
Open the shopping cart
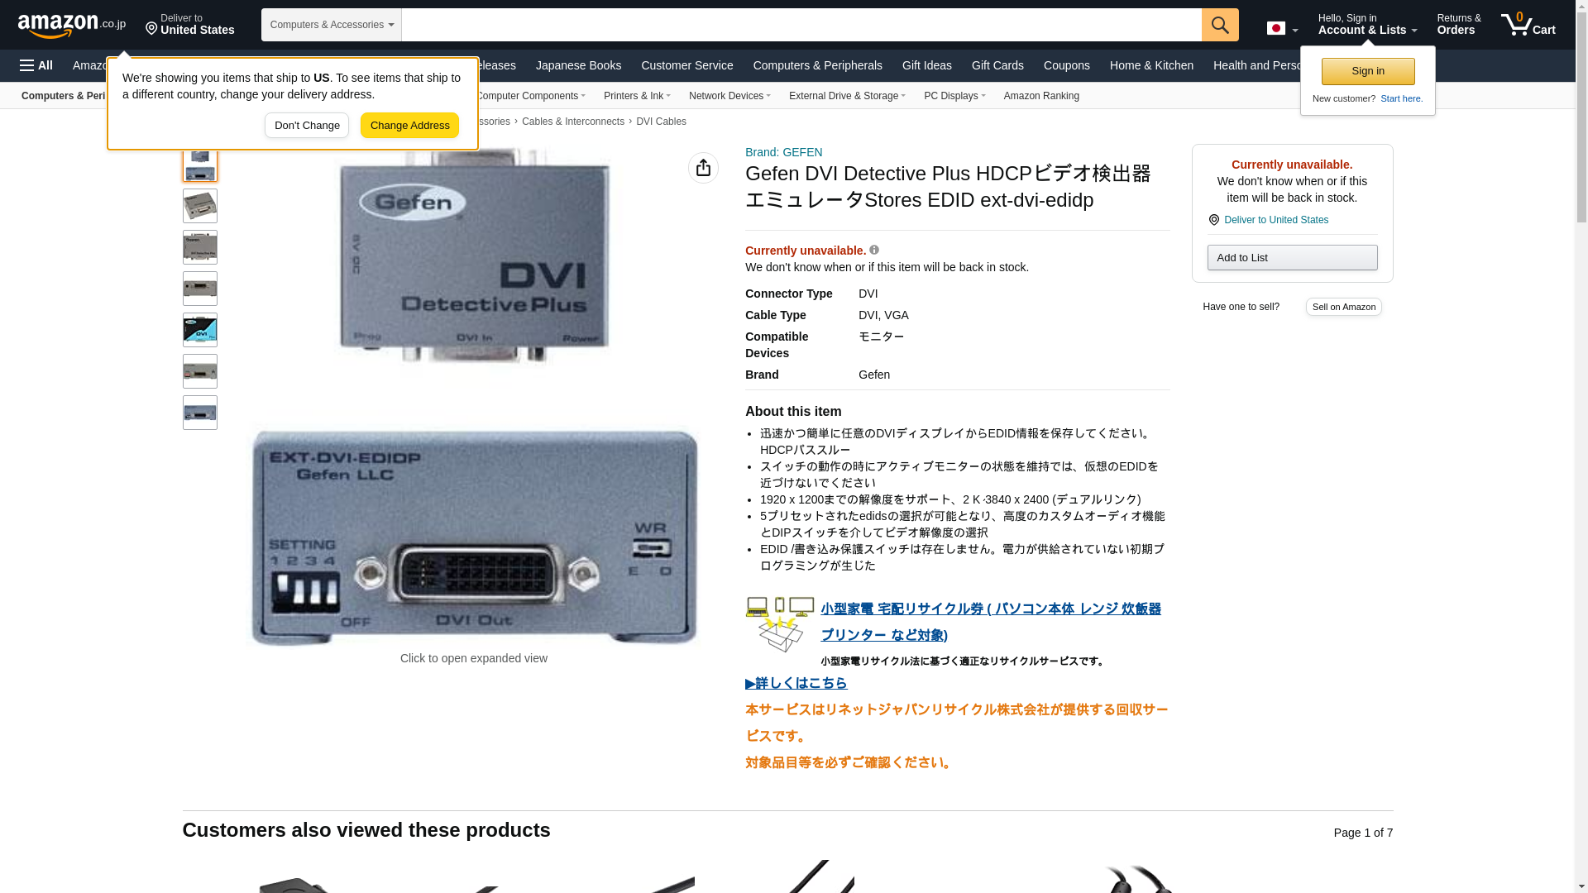point(1528,24)
